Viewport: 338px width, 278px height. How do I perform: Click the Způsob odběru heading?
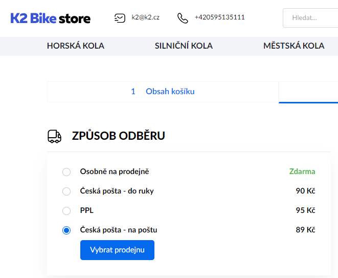118,136
